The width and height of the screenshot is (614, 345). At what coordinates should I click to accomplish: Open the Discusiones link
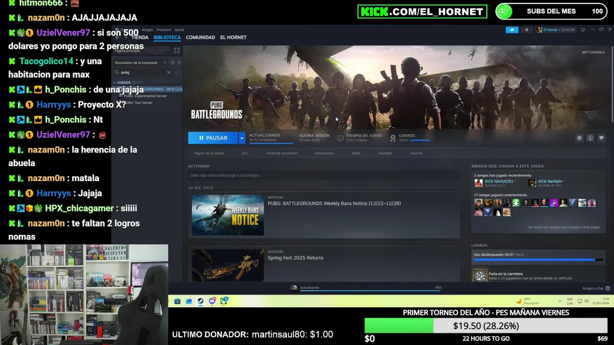[x=324, y=153]
